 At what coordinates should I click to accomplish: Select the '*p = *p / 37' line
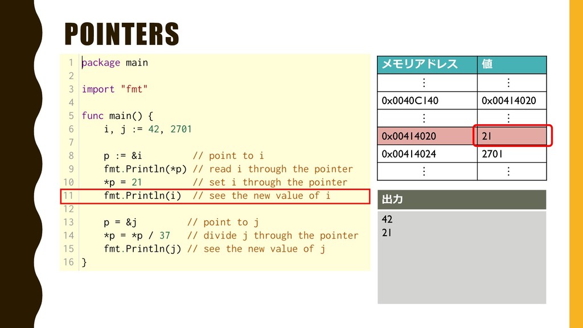pyautogui.click(x=137, y=235)
